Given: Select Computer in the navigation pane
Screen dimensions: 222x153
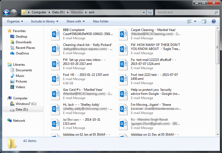Looking at the screenshot, I should (18, 98).
